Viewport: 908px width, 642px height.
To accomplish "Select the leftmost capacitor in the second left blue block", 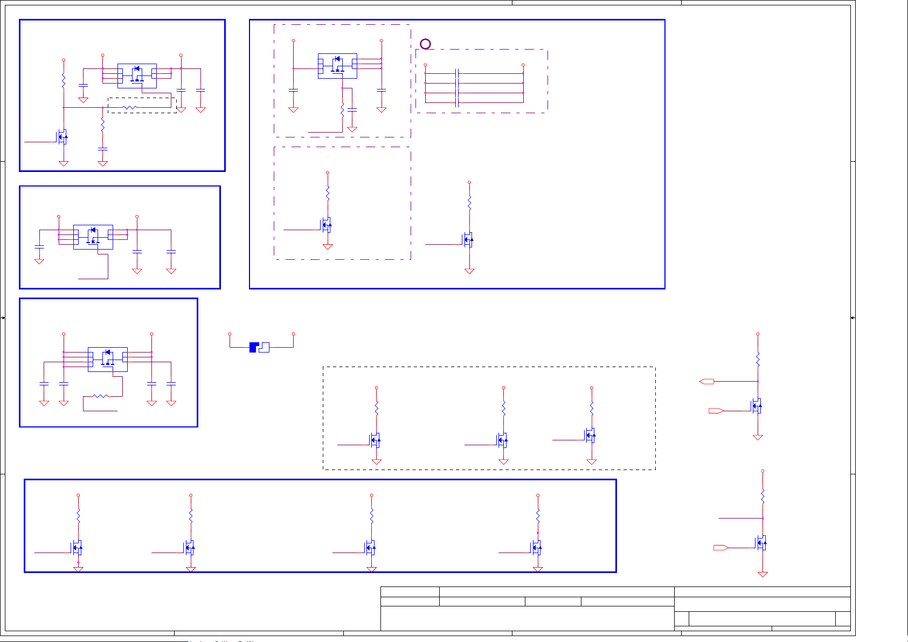I will (39, 246).
